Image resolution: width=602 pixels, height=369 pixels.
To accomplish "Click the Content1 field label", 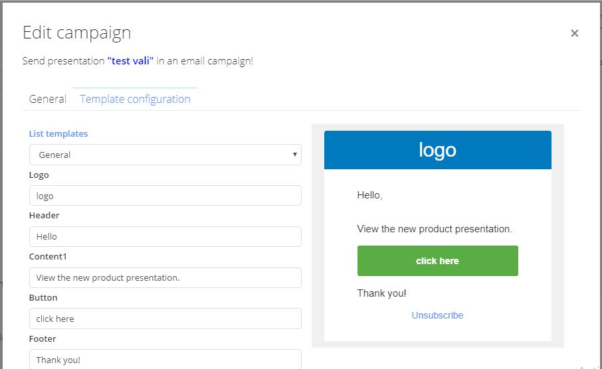I will coord(48,257).
